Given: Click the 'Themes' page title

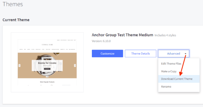Looking at the screenshot, I should [x=13, y=4].
